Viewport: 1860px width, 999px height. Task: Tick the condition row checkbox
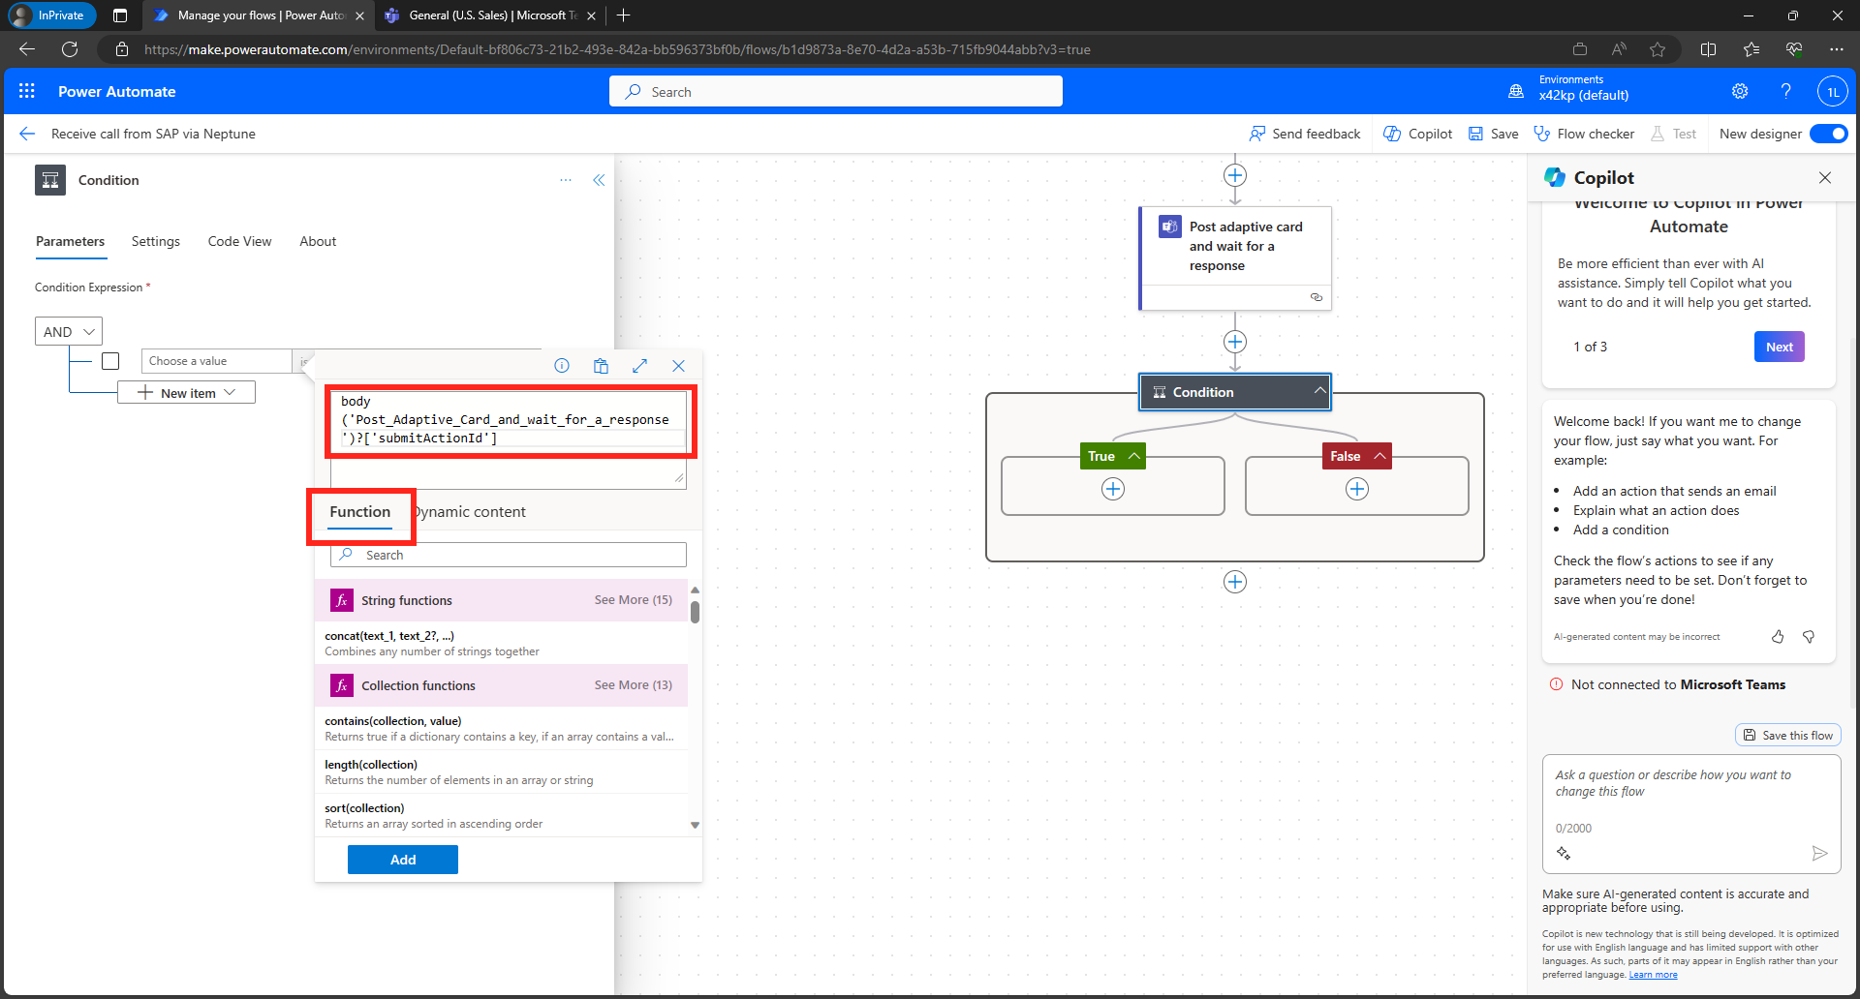tap(110, 361)
